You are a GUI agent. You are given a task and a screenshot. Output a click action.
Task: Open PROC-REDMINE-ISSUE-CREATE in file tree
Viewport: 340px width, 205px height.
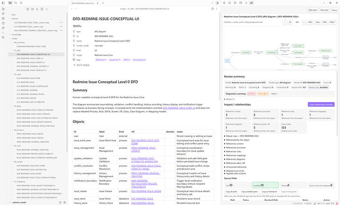tap(30, 134)
